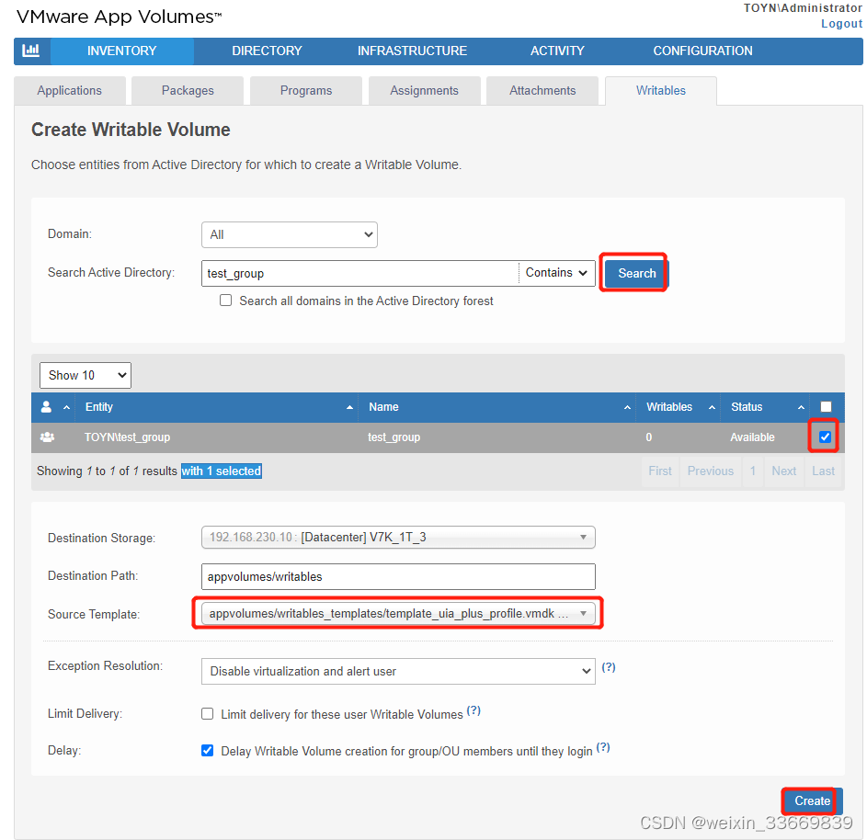Screen dimensions: 867x840
Task: Click the 'with 1 selected' text
Action: 222,471
